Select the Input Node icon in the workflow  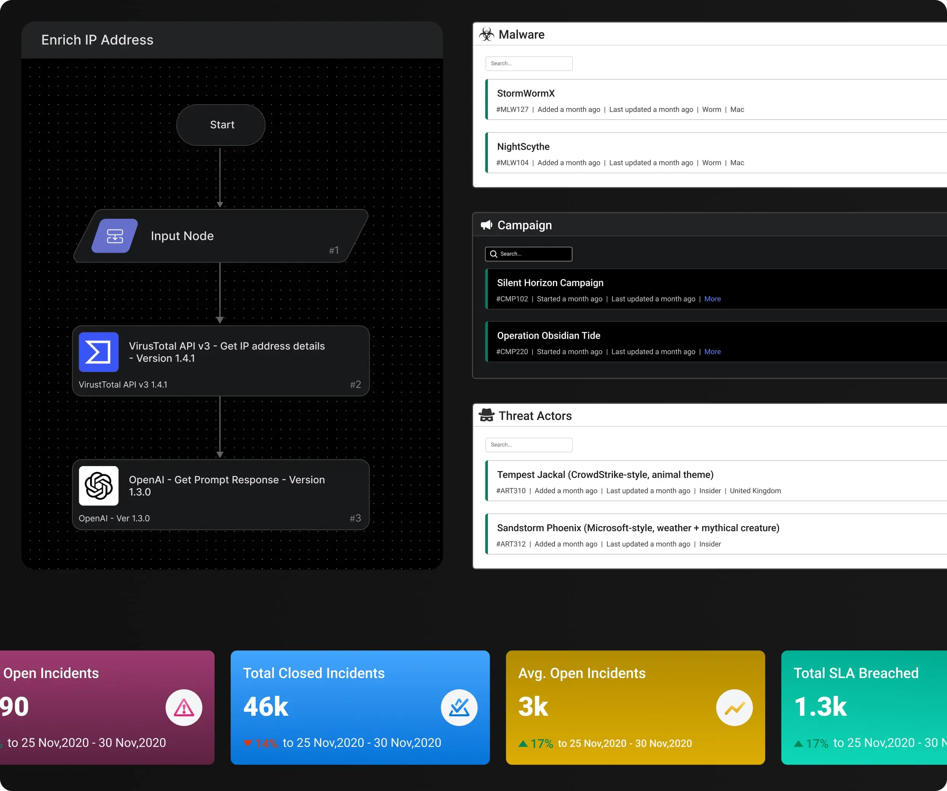[x=114, y=236]
